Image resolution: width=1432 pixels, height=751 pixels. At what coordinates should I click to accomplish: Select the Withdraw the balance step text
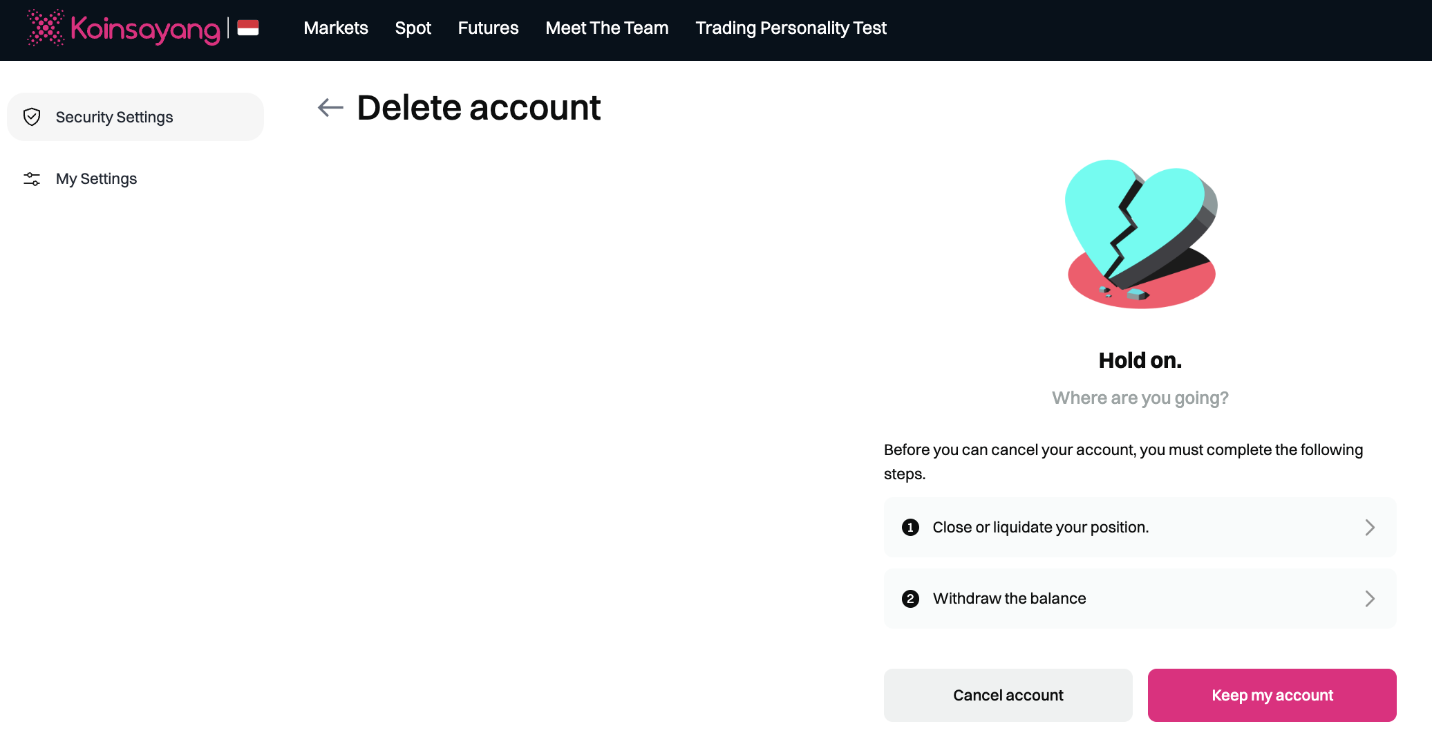tap(1009, 599)
